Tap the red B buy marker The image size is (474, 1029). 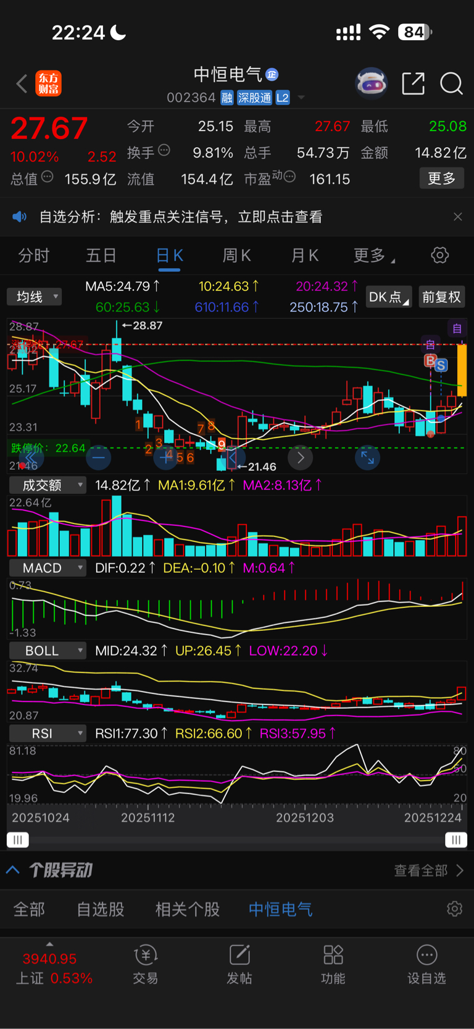430,360
